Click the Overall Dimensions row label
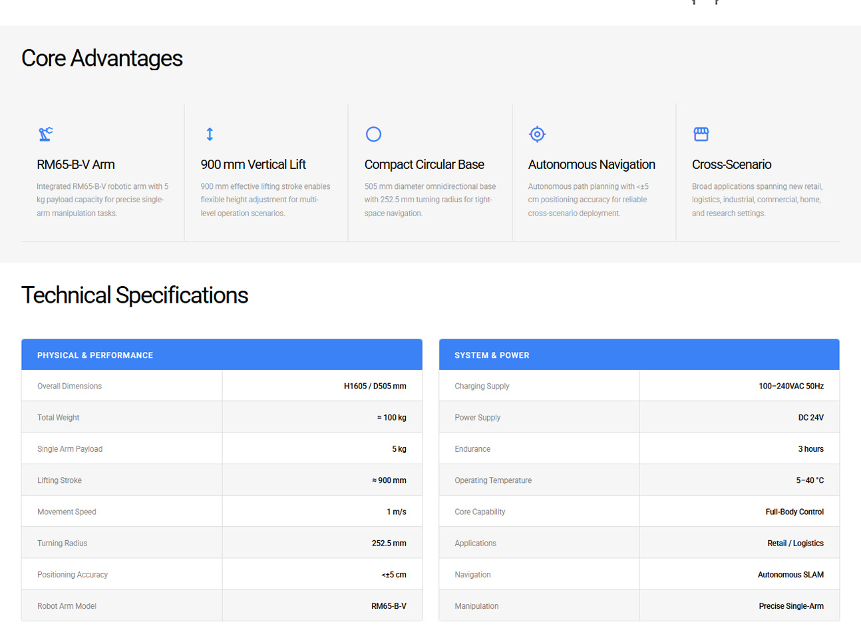Screen dimensions: 861x642 [69, 386]
